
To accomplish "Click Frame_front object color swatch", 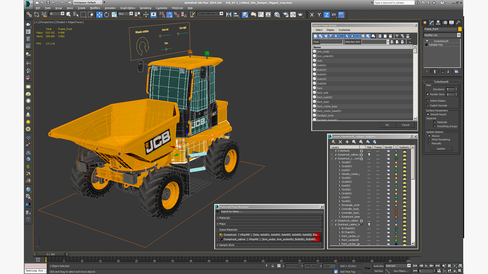I will [x=460, y=29].
